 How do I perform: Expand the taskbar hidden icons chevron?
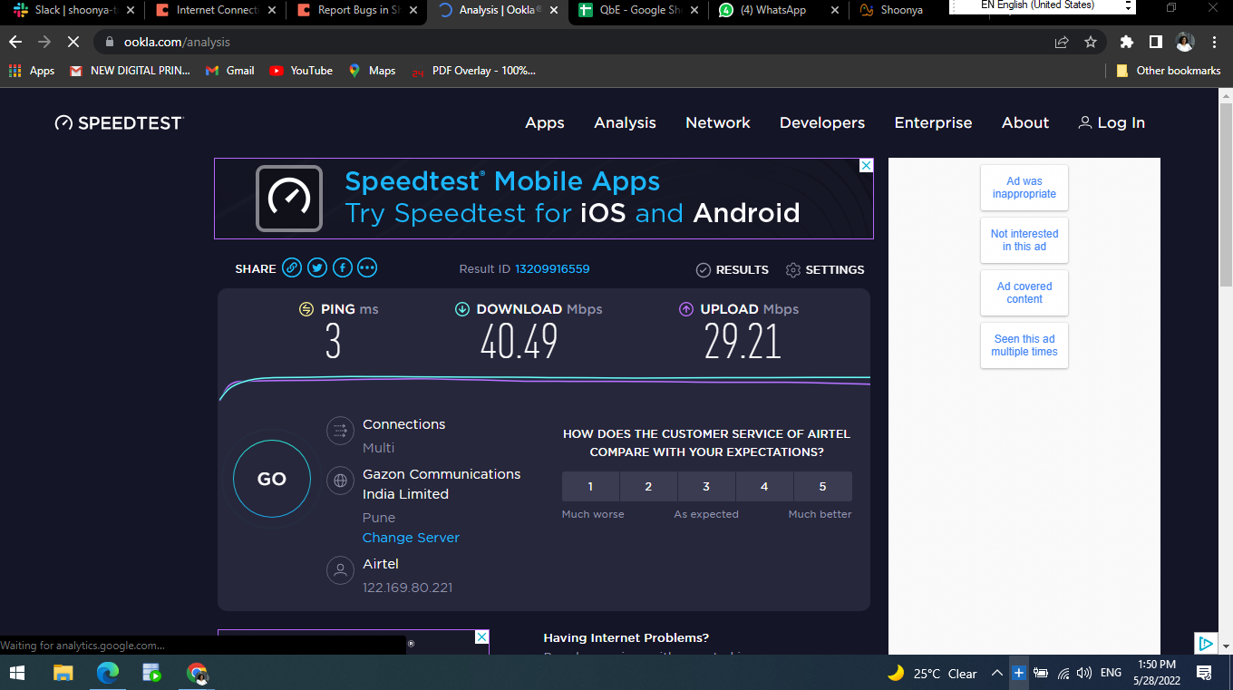coord(995,673)
